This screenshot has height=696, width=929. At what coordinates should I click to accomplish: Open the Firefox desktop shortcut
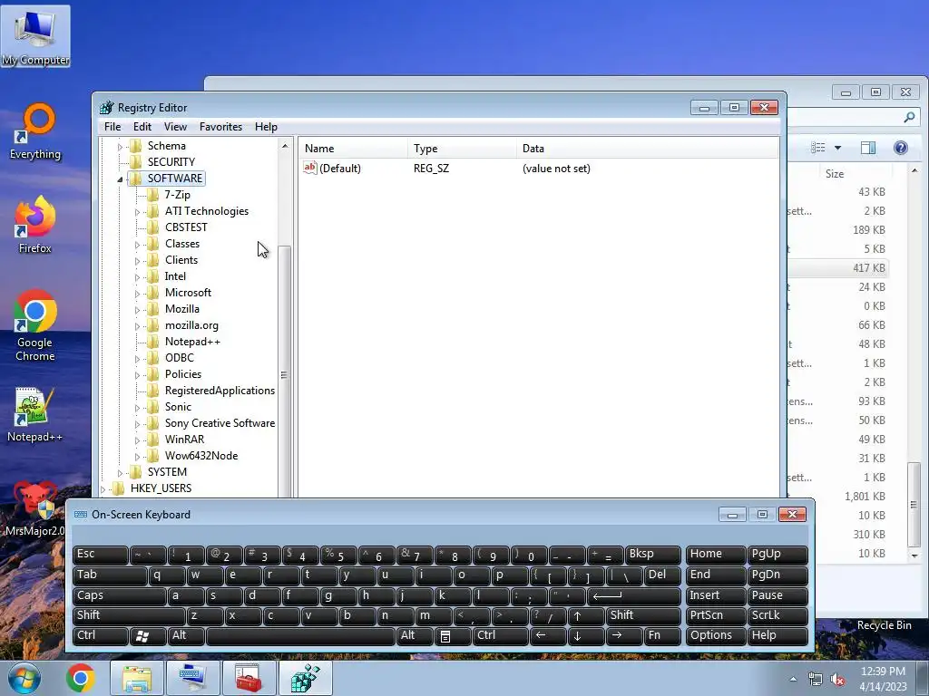[35, 225]
